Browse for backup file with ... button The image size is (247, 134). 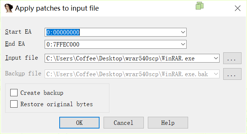tap(232, 74)
